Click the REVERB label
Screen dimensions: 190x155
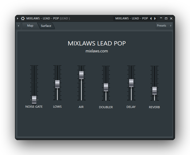(x=154, y=107)
